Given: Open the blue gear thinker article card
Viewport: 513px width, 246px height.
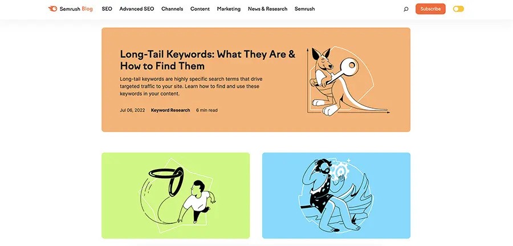Looking at the screenshot, I should 336,195.
